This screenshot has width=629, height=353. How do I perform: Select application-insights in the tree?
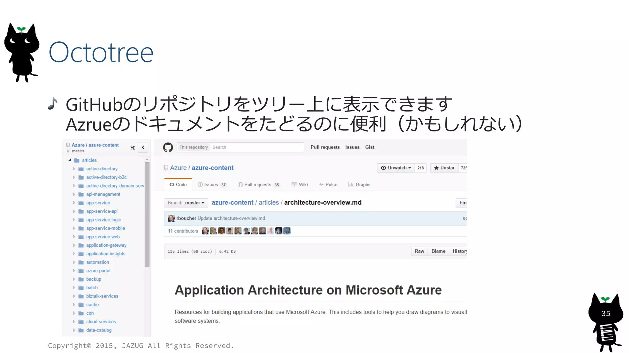106,254
